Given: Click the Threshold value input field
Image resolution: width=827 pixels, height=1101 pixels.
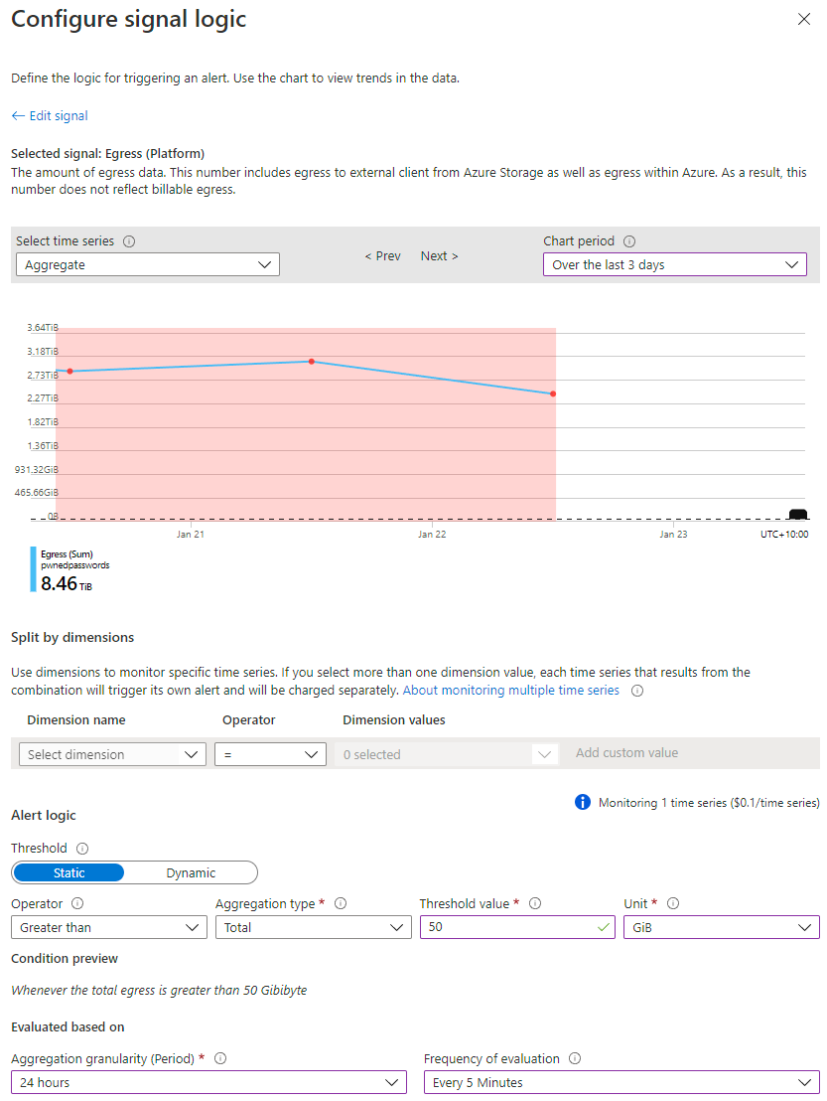Looking at the screenshot, I should coord(517,927).
